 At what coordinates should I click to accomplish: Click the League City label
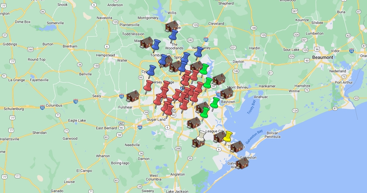tap(215, 131)
